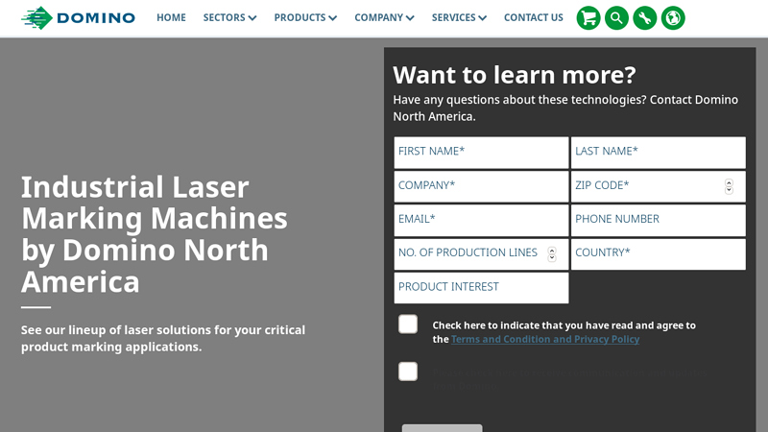Screen dimensions: 768x432
Task: Focus the Last Name field
Action: coord(659,153)
